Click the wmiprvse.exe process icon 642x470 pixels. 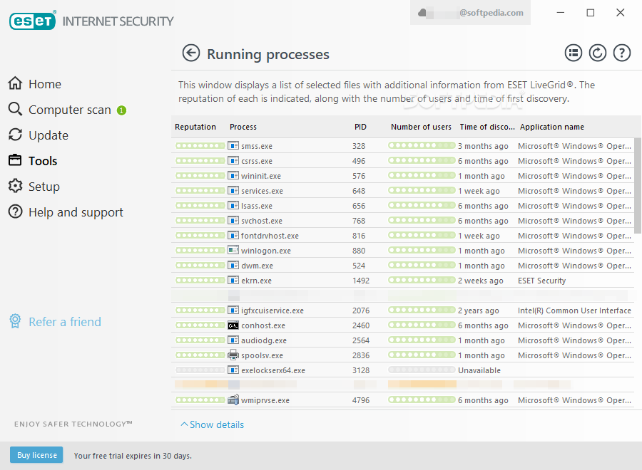[233, 399]
